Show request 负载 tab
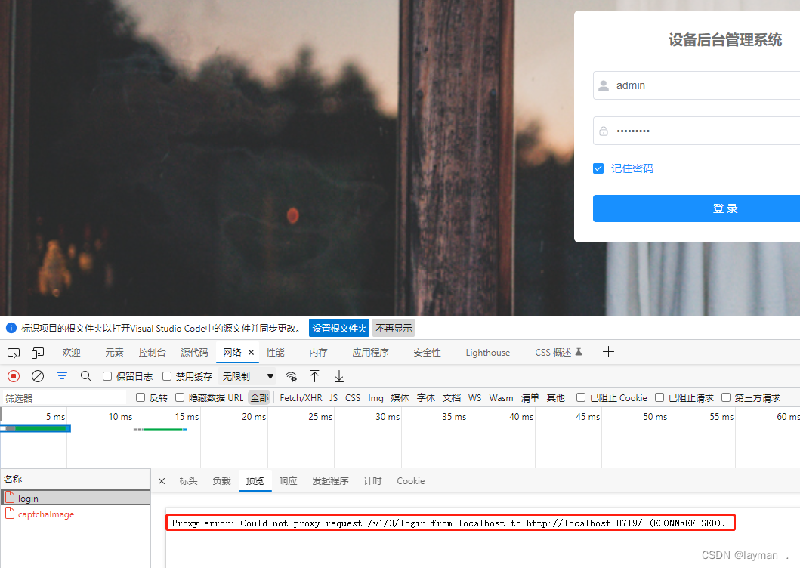Screen dimensions: 800x568 [x=221, y=481]
